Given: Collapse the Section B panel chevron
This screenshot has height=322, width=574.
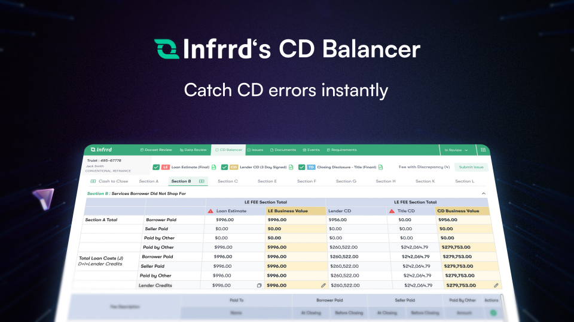Looking at the screenshot, I should (484, 193).
